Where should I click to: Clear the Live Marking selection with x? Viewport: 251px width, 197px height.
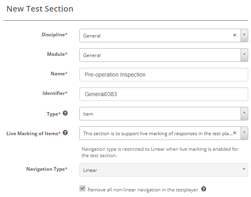(235, 133)
